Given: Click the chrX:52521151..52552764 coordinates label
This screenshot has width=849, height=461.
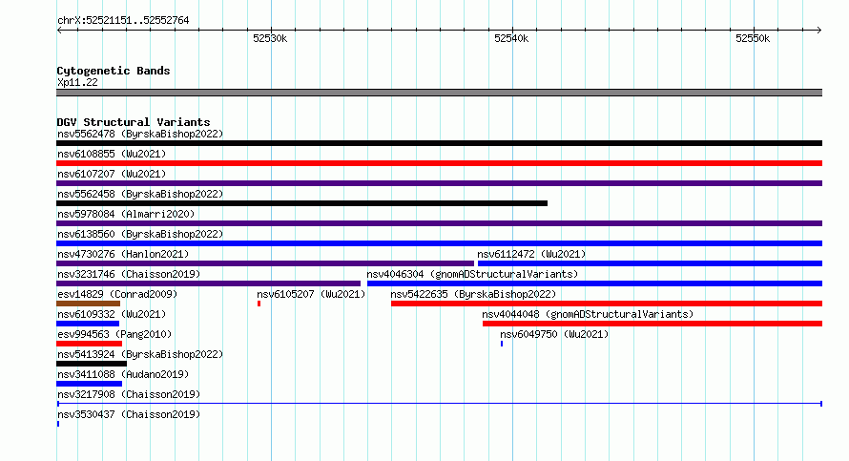Looking at the screenshot, I should [123, 21].
